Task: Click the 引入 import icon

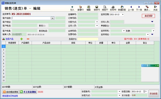Action: click(x=72, y=8)
